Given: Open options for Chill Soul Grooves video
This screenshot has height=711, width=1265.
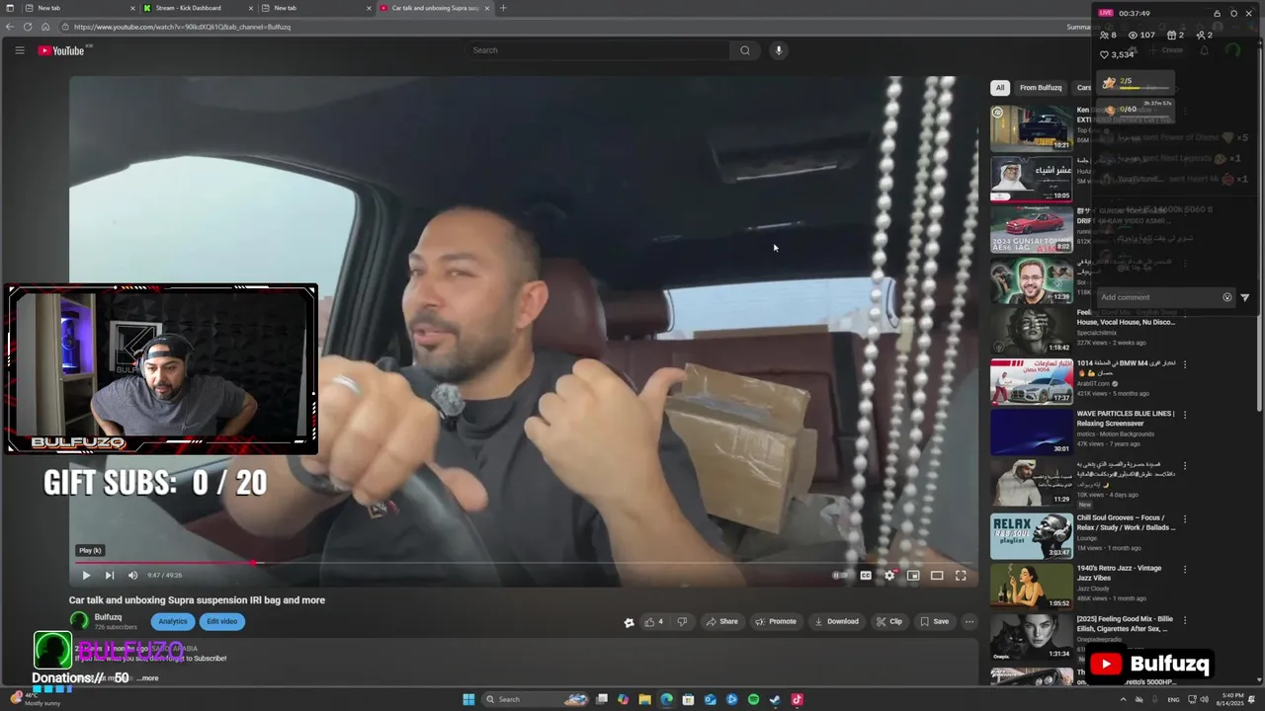Looking at the screenshot, I should [1185, 518].
